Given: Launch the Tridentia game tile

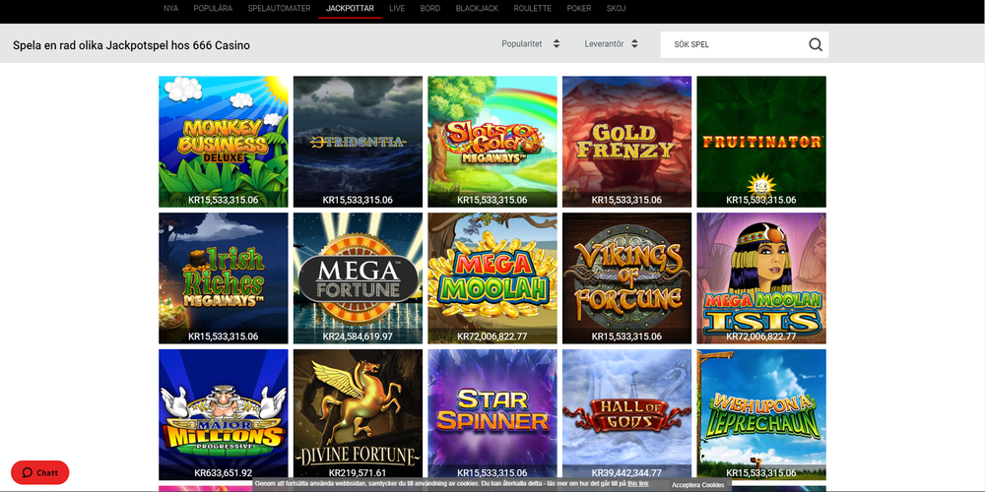Looking at the screenshot, I should tap(359, 142).
